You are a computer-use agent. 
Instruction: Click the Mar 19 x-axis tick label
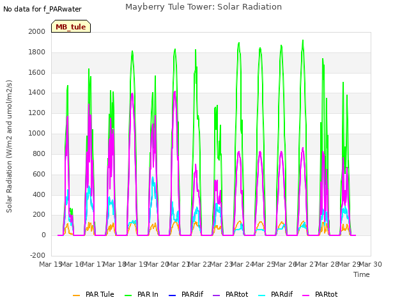(x=136, y=264)
